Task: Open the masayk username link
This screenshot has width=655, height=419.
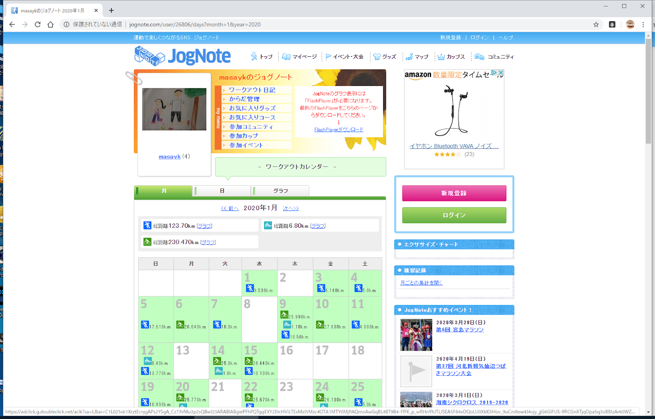Action: pyautogui.click(x=169, y=157)
